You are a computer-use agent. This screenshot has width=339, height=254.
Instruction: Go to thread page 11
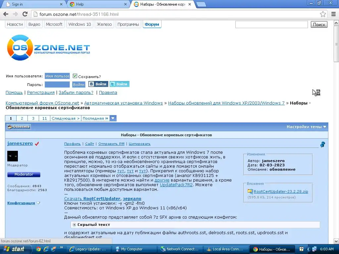coord(45,118)
